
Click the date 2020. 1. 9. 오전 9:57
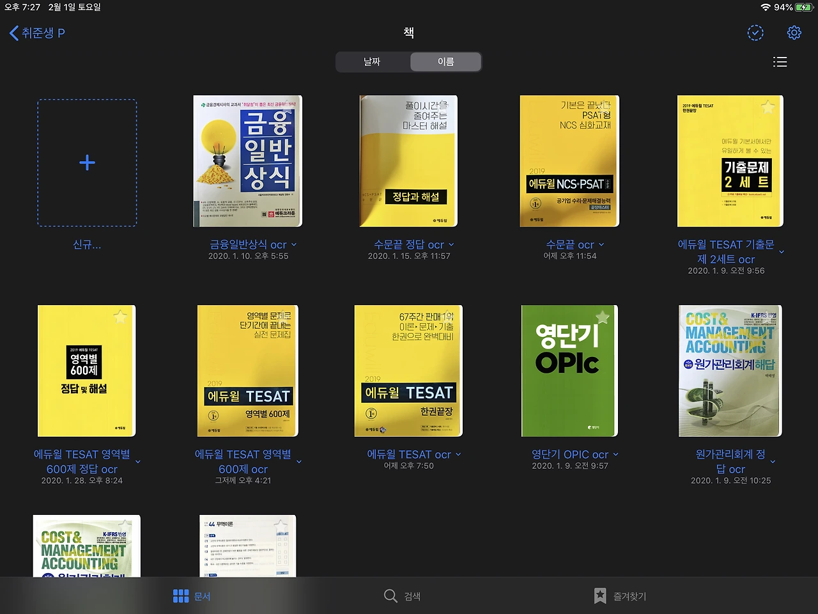click(570, 466)
